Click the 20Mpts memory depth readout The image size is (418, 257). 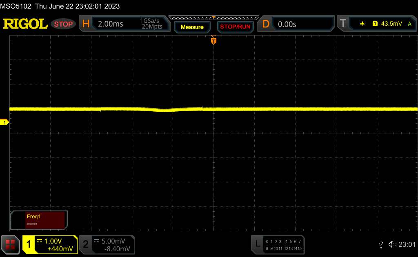click(x=152, y=27)
